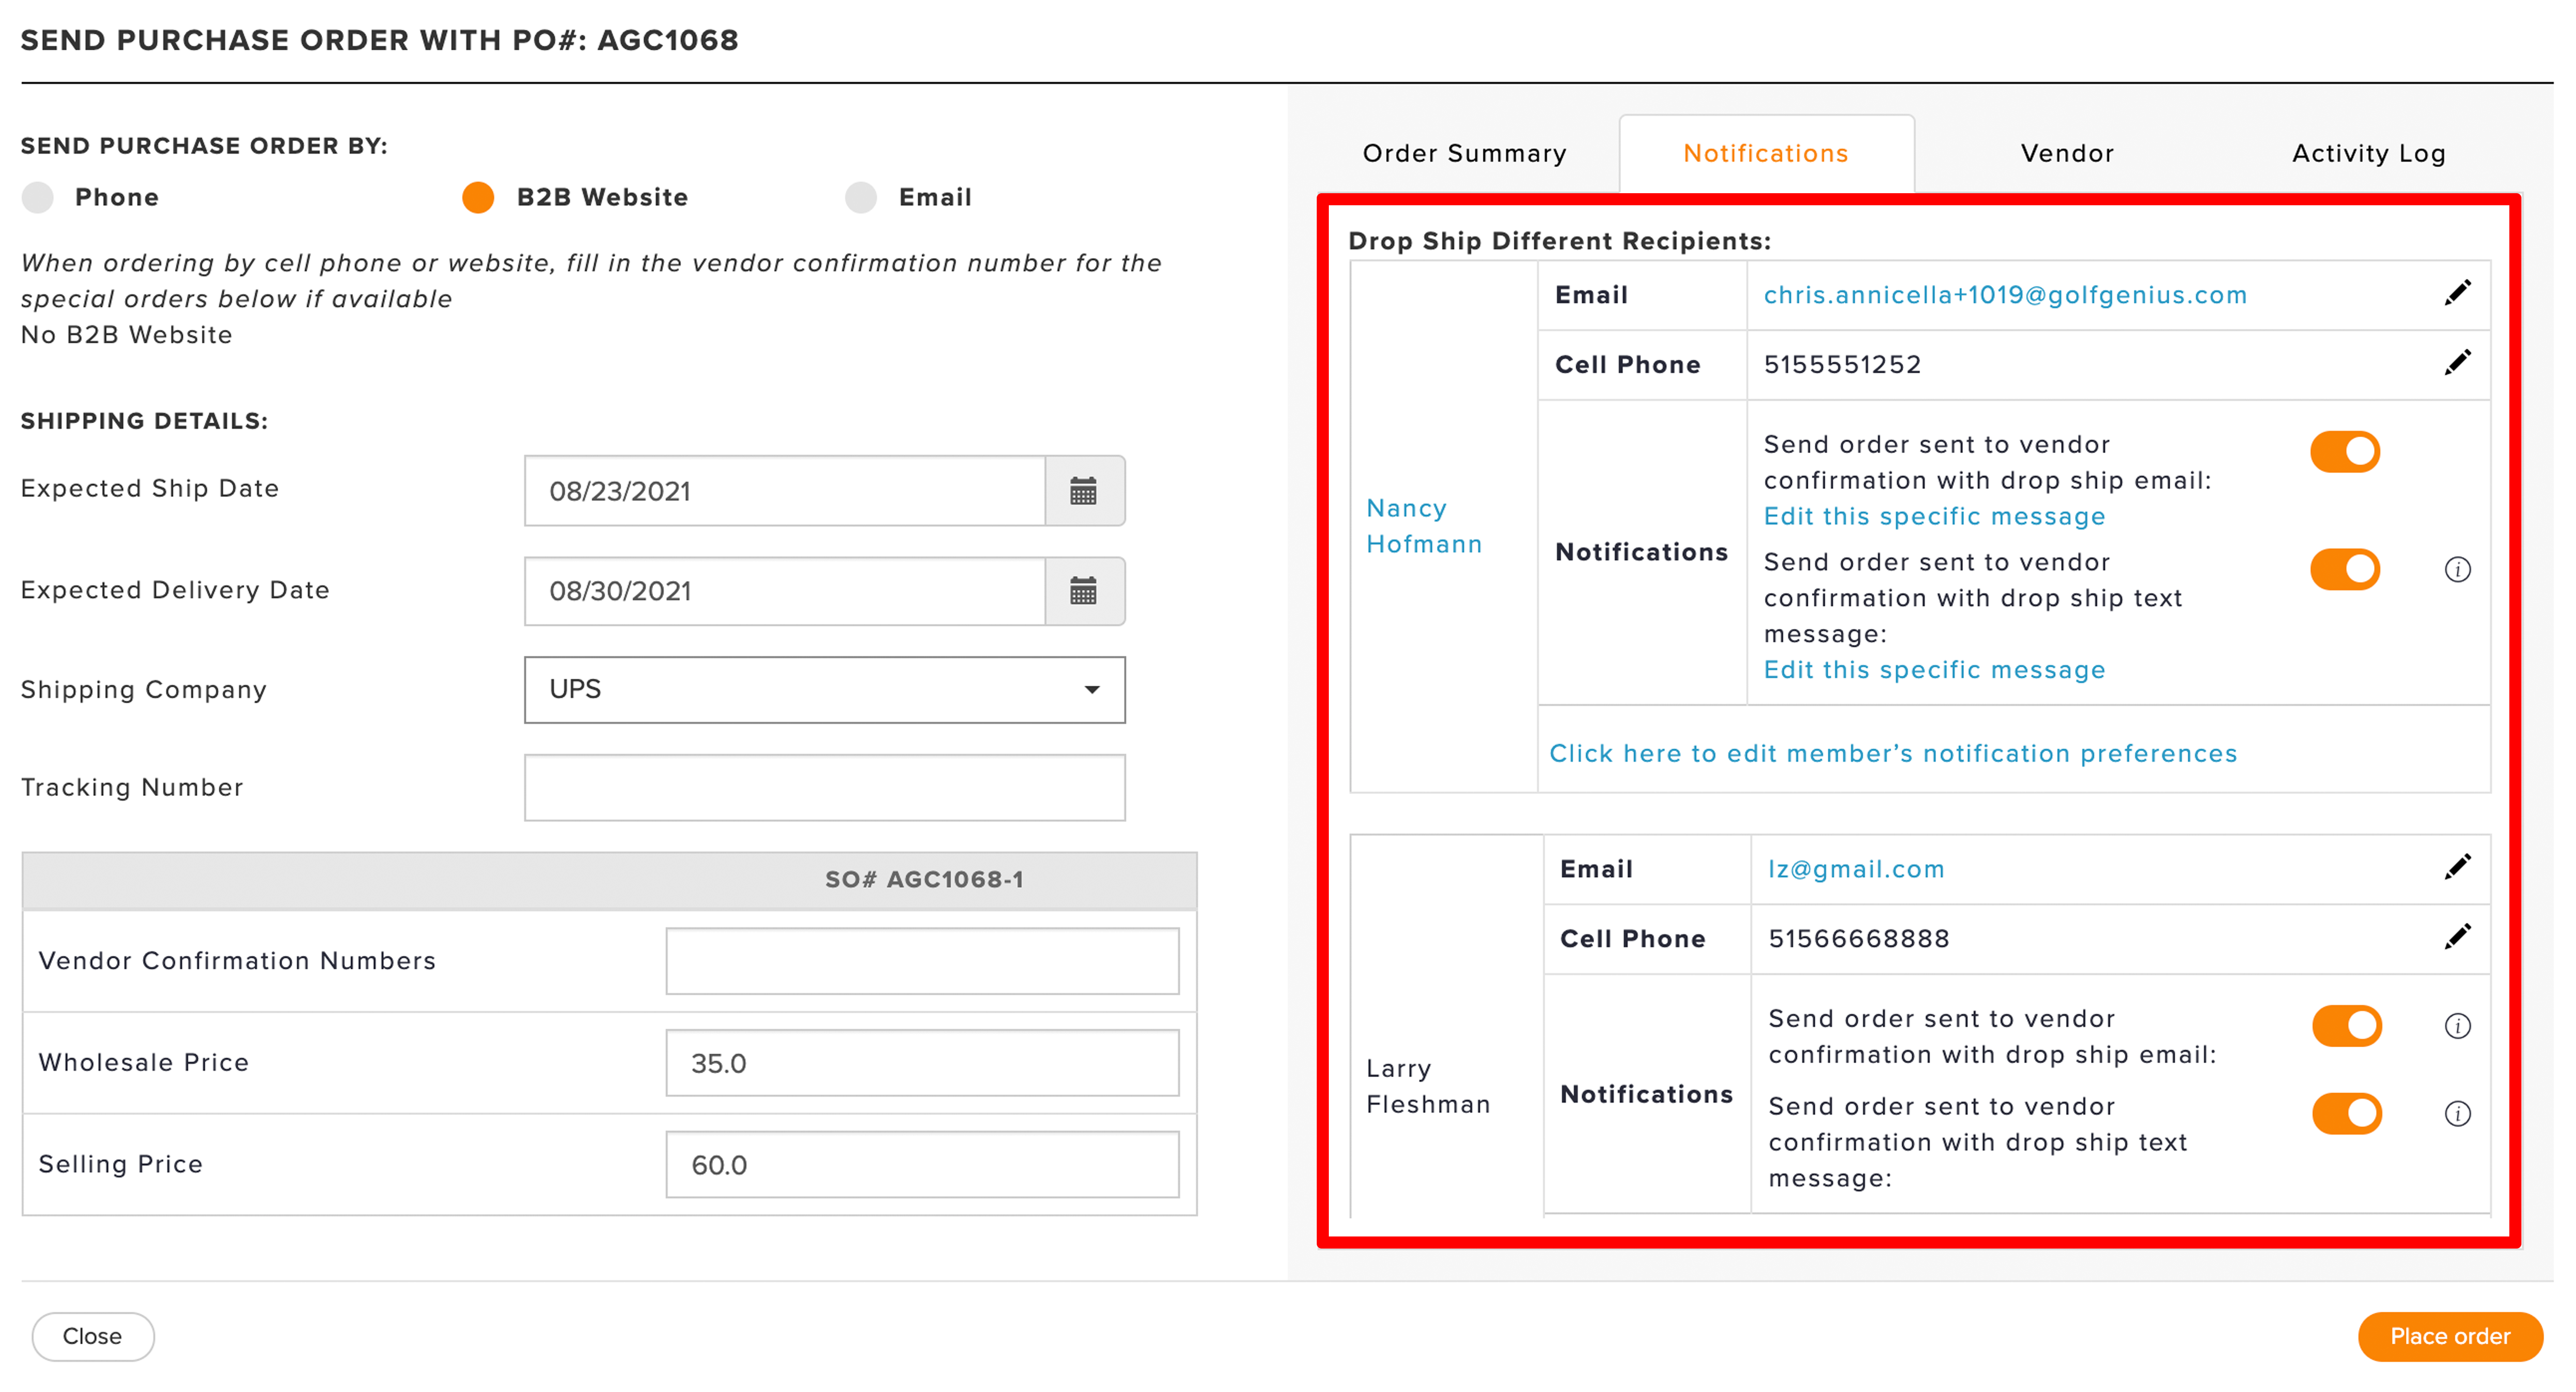
Task: Switch to the Notifications tab
Action: [x=1766, y=153]
